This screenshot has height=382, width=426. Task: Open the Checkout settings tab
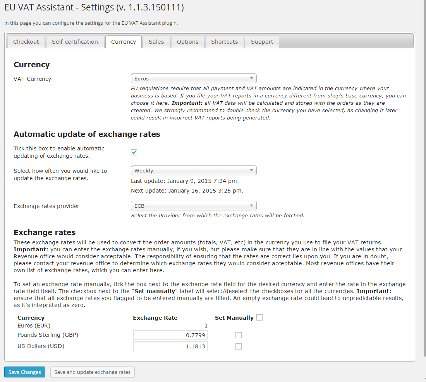tap(26, 42)
